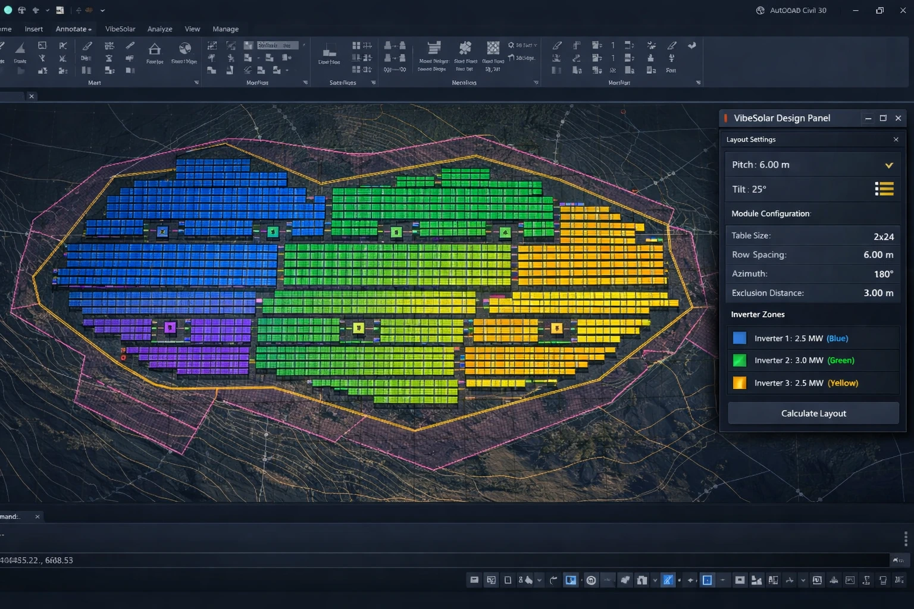Click the yellow list icon beside Tilt
This screenshot has width=914, height=609.
(x=884, y=189)
